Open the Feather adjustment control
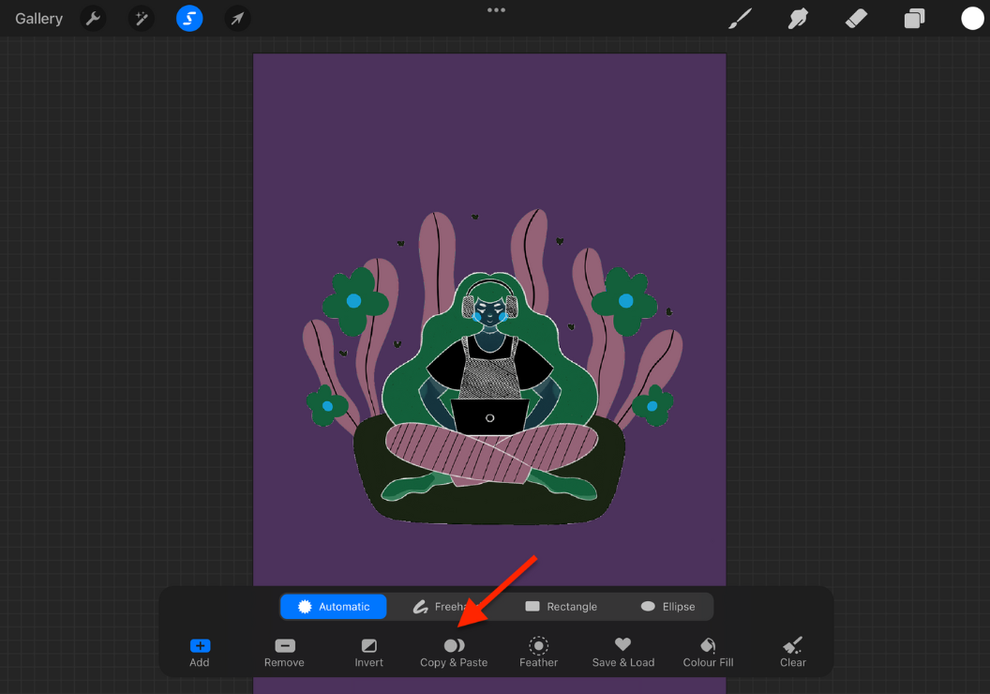This screenshot has height=694, width=990. (x=538, y=651)
